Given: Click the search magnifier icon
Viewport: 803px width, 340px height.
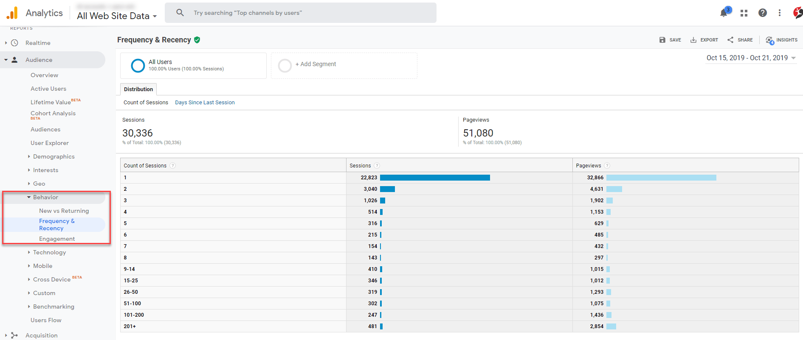Looking at the screenshot, I should pos(180,13).
